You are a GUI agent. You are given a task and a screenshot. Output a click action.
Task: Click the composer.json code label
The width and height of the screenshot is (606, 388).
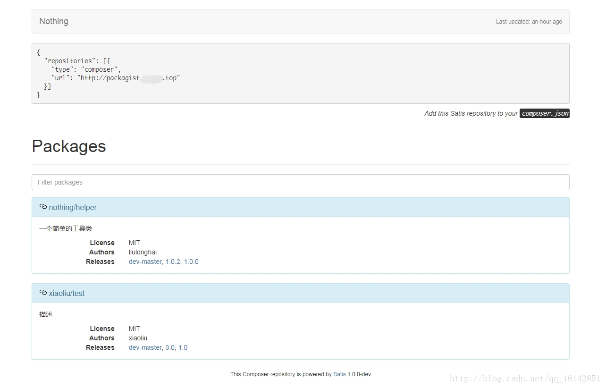point(545,113)
